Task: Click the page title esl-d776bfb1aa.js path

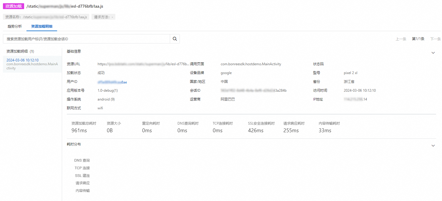Action: 65,6
